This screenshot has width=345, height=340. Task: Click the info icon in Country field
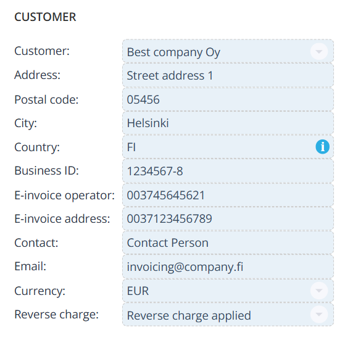point(322,147)
